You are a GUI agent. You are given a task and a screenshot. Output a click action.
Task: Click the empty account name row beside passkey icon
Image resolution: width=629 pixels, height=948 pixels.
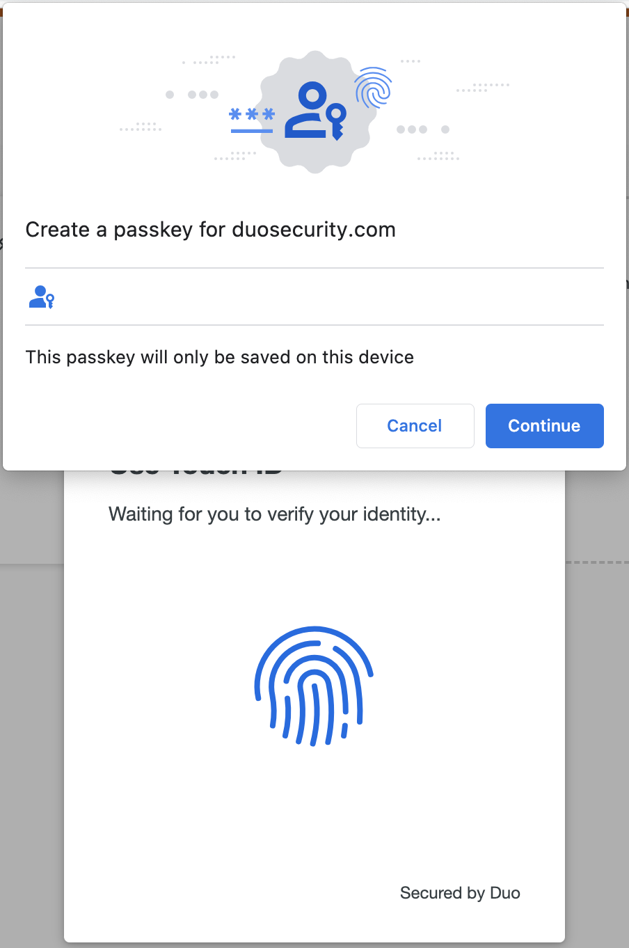[327, 297]
